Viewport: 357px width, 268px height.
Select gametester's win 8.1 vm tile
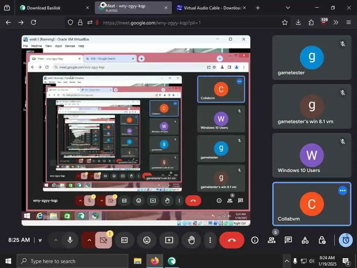[312, 107]
